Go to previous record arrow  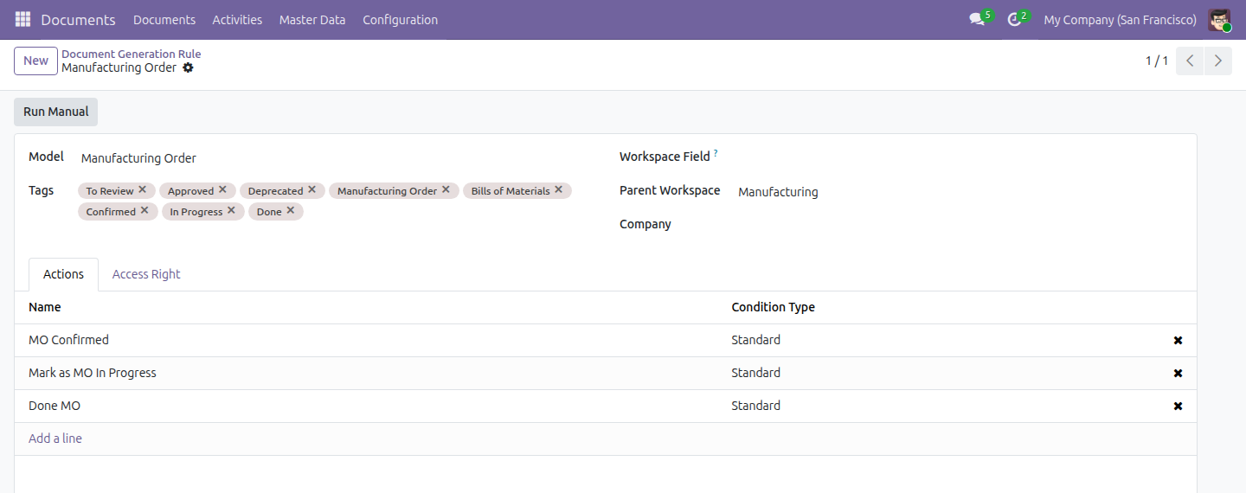coord(1190,61)
